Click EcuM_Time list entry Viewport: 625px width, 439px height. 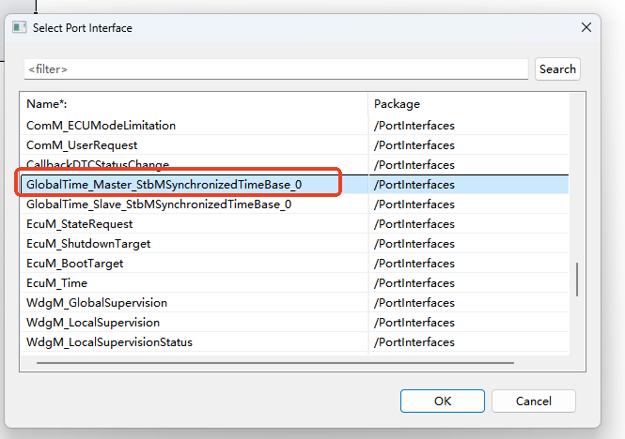click(x=56, y=283)
